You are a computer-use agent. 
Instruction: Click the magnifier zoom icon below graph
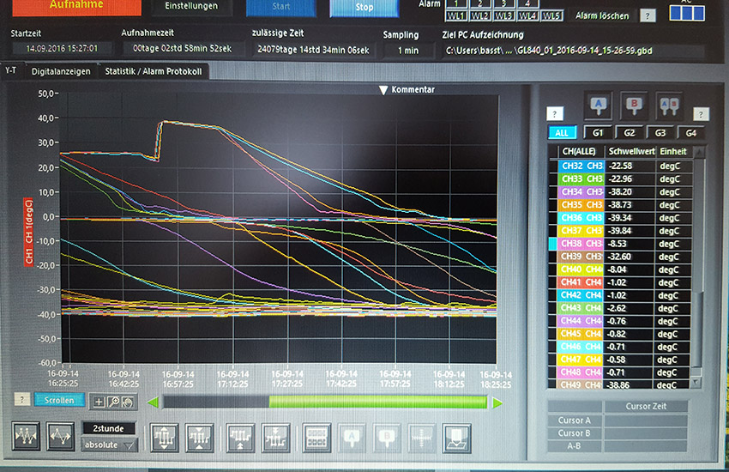tap(113, 401)
